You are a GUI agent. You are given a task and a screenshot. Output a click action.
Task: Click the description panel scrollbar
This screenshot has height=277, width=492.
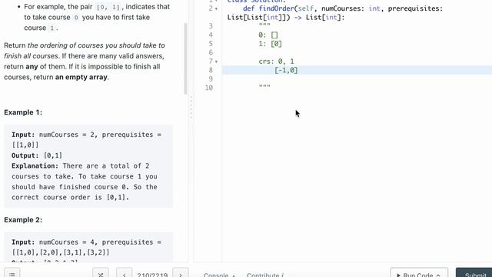(x=185, y=58)
